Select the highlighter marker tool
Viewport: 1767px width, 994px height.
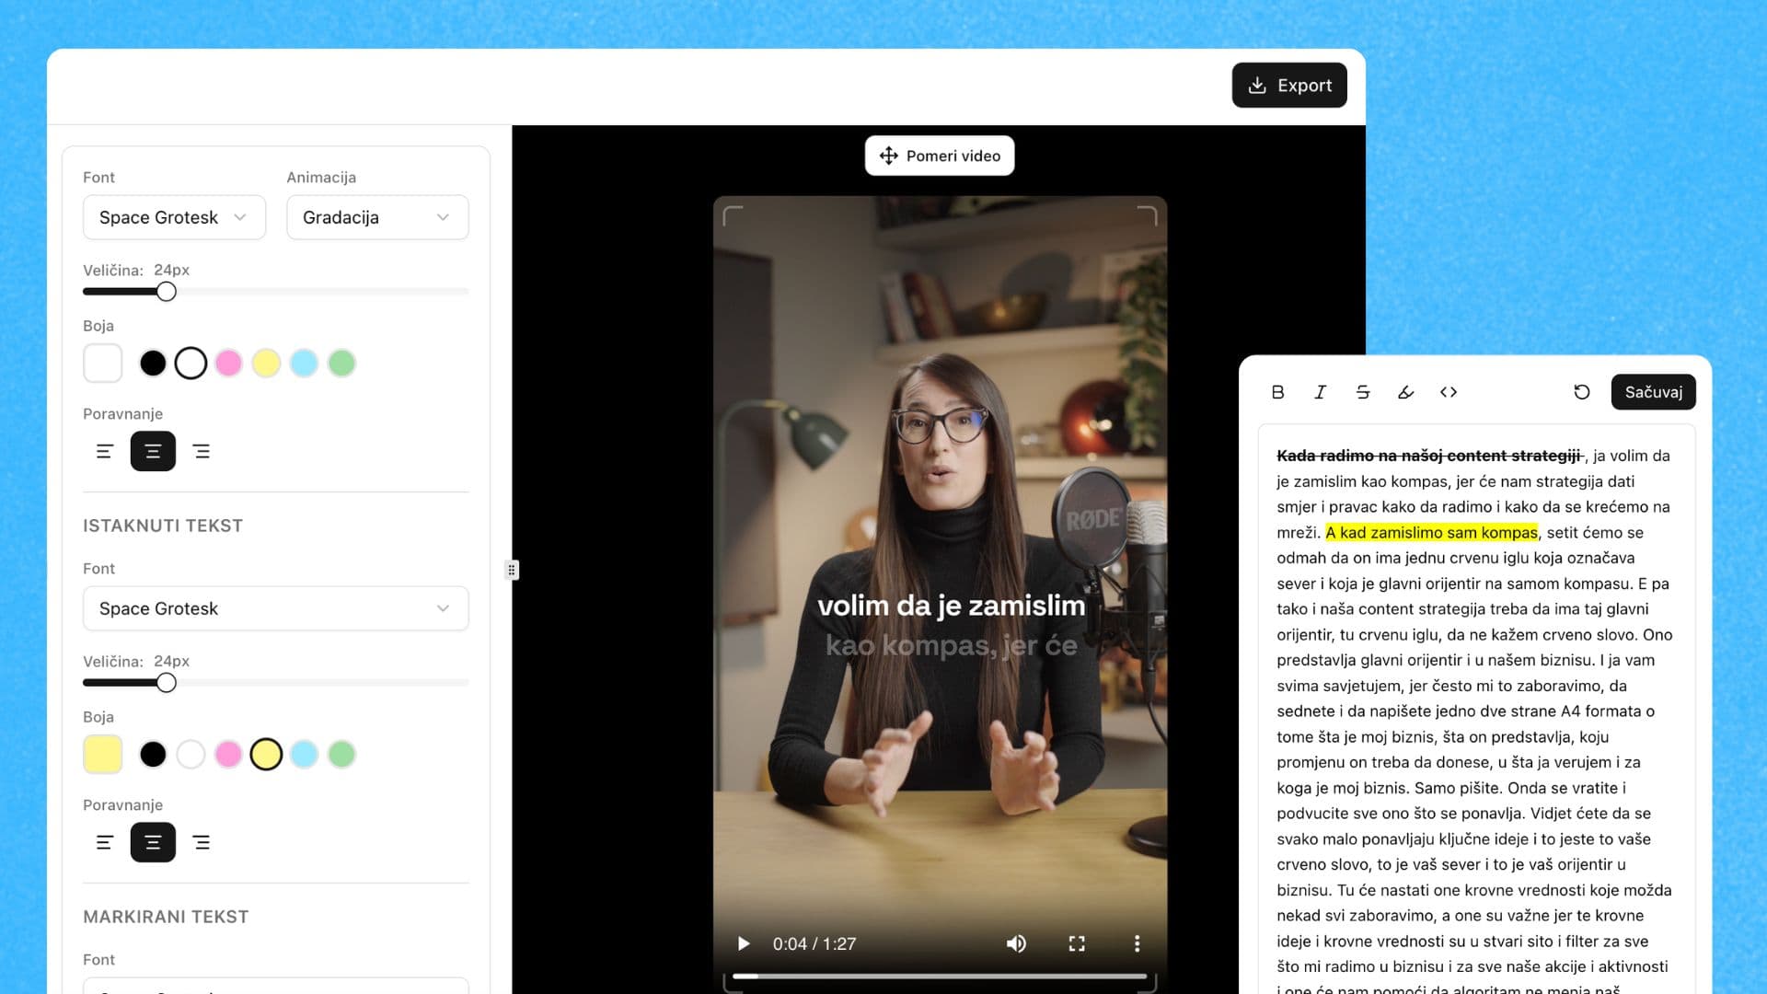coord(1405,392)
